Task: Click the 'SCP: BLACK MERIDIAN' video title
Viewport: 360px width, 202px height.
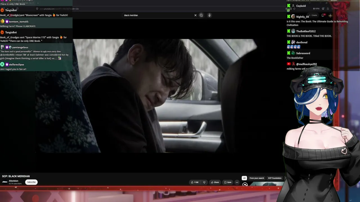Action: 16,176
